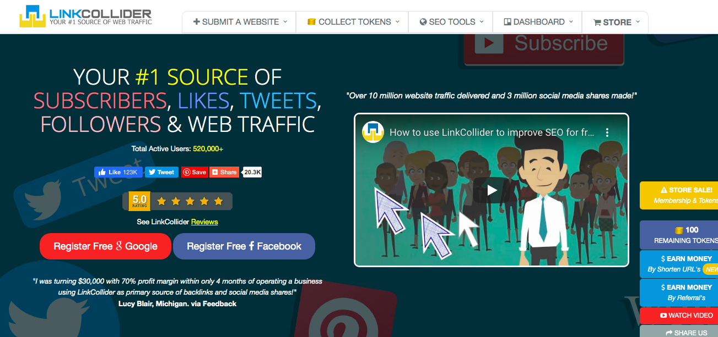Click the Twitter Tweet button
The width and height of the screenshot is (718, 337).
coord(161,172)
